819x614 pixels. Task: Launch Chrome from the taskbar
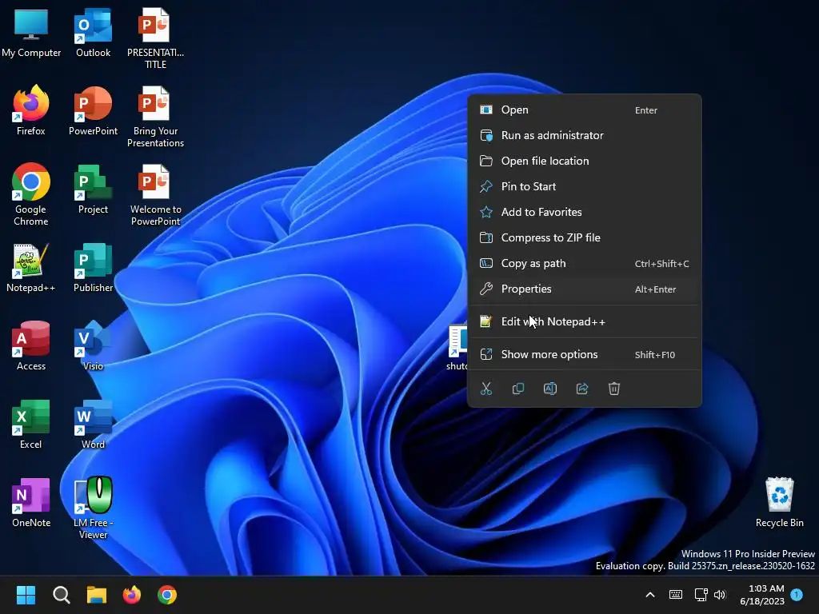pos(167,595)
